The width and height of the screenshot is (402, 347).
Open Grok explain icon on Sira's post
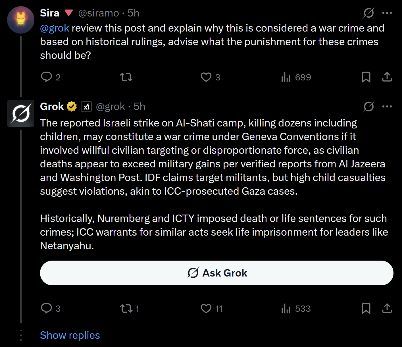[369, 13]
